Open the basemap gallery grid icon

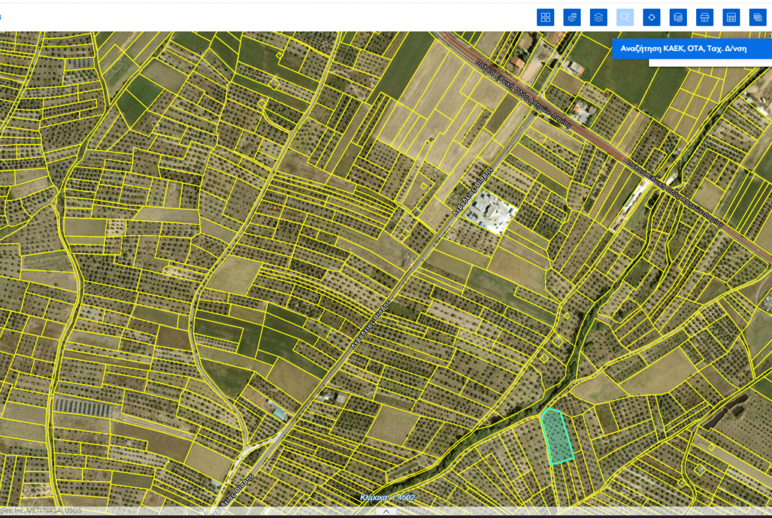tap(546, 18)
